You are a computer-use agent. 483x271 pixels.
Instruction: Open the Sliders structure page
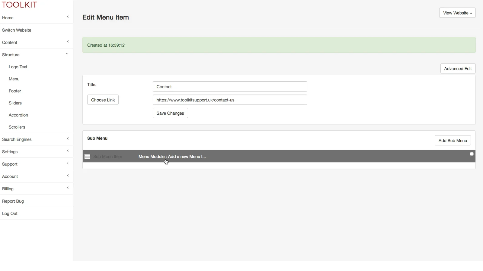(x=15, y=103)
